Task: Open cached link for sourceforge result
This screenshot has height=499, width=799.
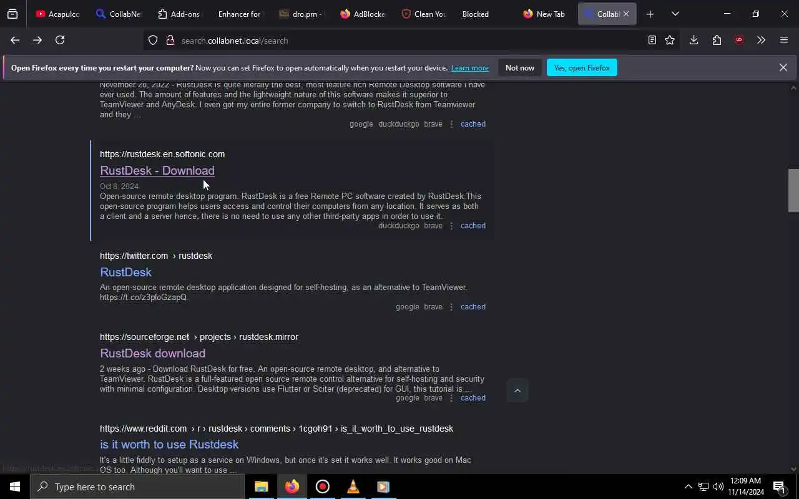Action: 473,398
